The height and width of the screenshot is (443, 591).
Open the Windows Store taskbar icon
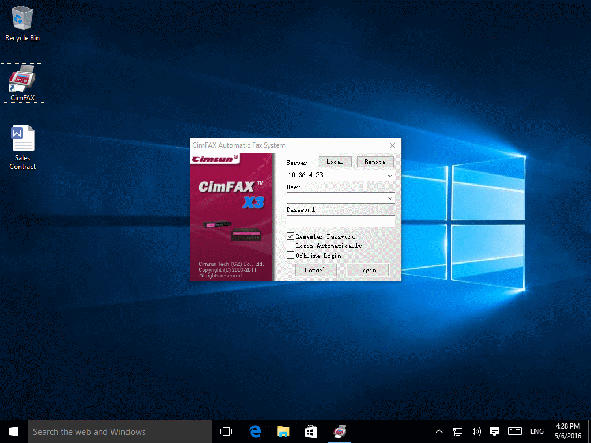pyautogui.click(x=311, y=431)
